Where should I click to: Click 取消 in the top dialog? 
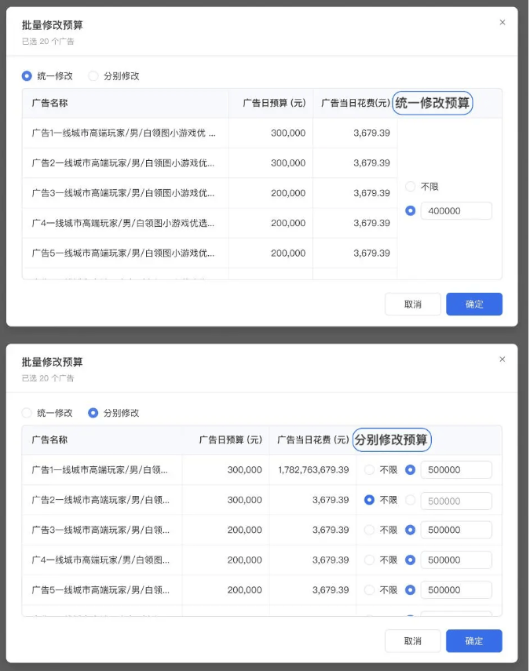(x=412, y=304)
